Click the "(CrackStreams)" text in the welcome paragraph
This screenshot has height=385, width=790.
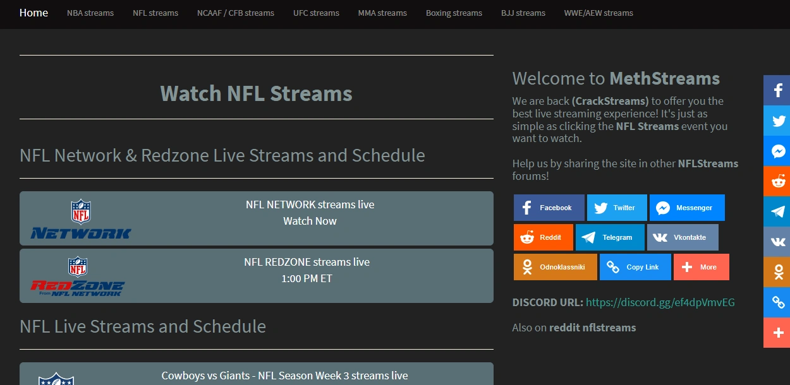[x=611, y=101]
